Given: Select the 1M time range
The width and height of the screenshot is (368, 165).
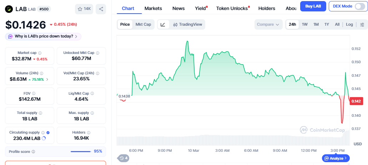Looking at the screenshot, I should pos(316,24).
